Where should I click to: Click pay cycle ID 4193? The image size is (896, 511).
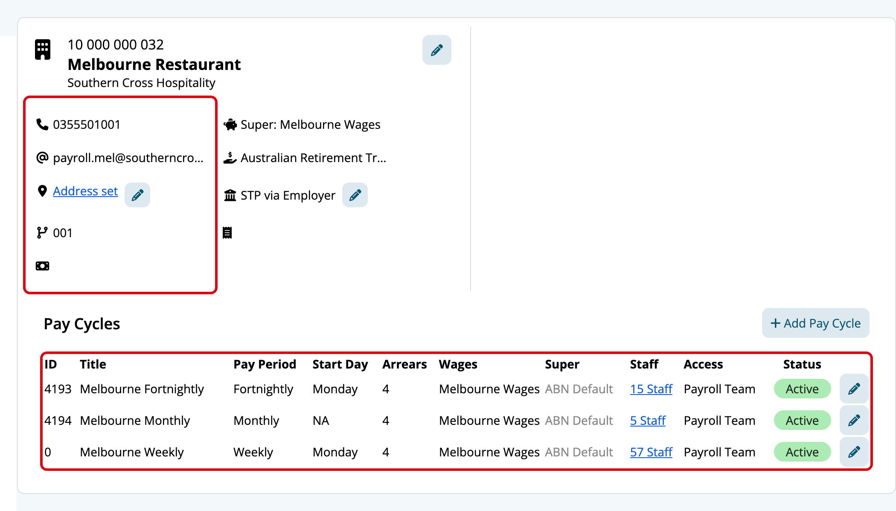coord(58,389)
